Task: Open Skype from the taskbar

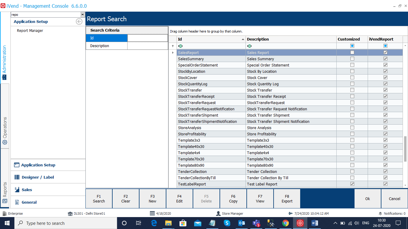Action: (227, 223)
